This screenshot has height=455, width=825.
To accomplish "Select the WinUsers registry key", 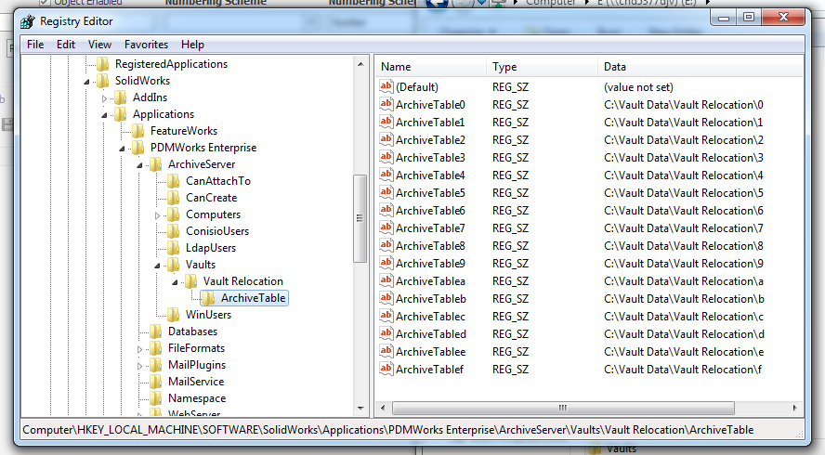I will 208,315.
